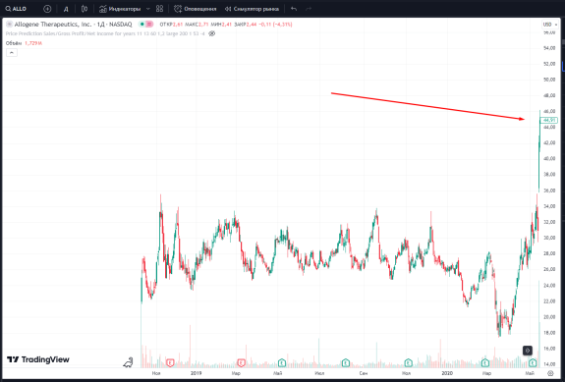The width and height of the screenshot is (565, 382).
Task: Expand the indicators favorites arrow
Action: [x=148, y=9]
